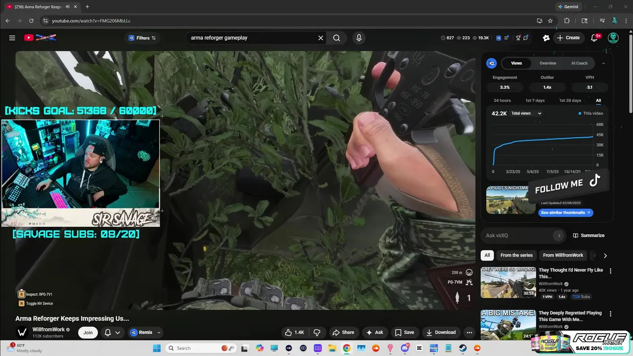This screenshot has height=356, width=633.
Task: Click See similar thumbnails button
Action: click(x=566, y=213)
